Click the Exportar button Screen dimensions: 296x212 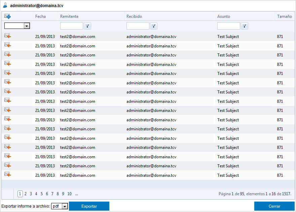89,206
